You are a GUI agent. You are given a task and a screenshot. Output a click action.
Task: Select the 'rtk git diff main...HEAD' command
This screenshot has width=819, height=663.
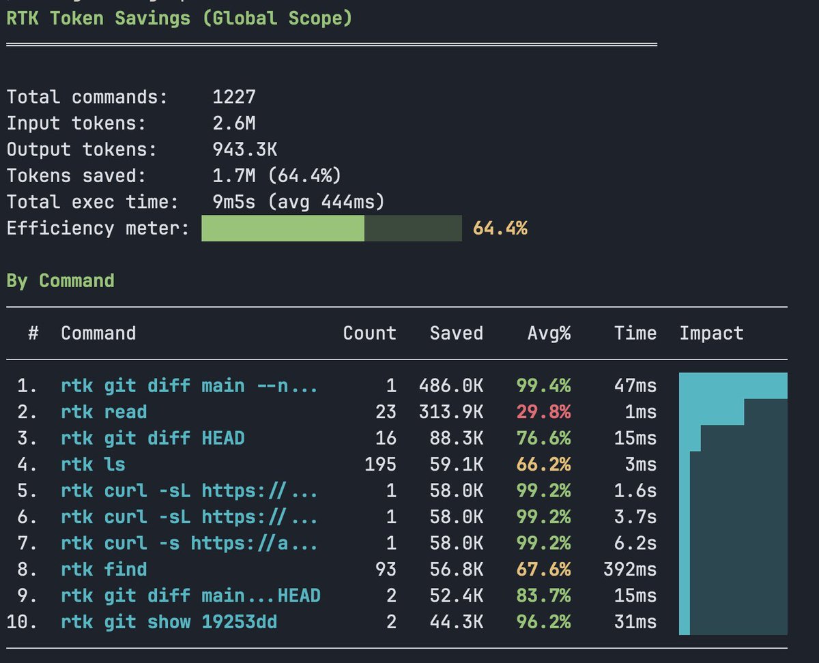pyautogui.click(x=190, y=595)
